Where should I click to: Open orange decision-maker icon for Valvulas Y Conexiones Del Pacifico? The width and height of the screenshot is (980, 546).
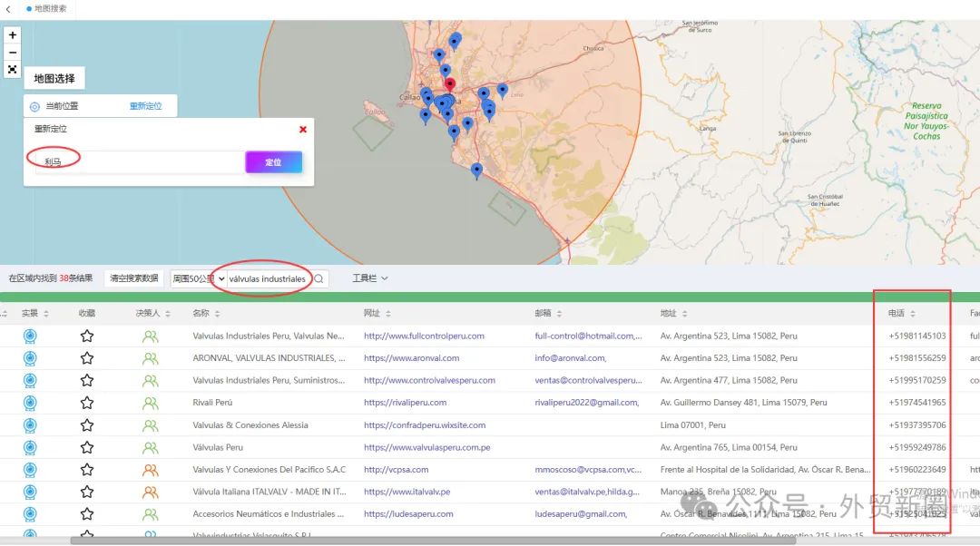point(150,470)
